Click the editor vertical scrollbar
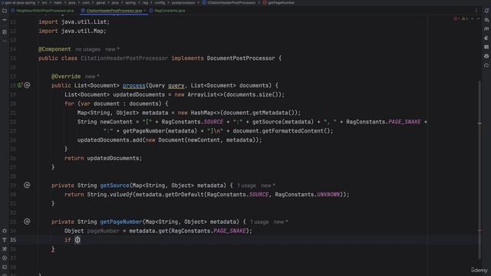491x276 pixels. click(479, 170)
